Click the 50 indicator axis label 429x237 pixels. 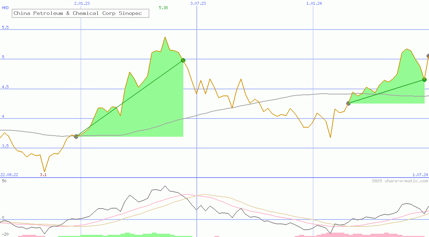pyautogui.click(x=4, y=181)
